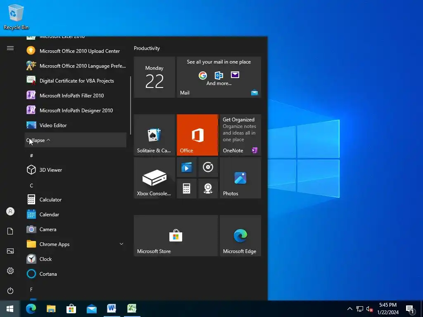Open Calendar app in list
Viewport: 423px width, 317px height.
[76, 214]
